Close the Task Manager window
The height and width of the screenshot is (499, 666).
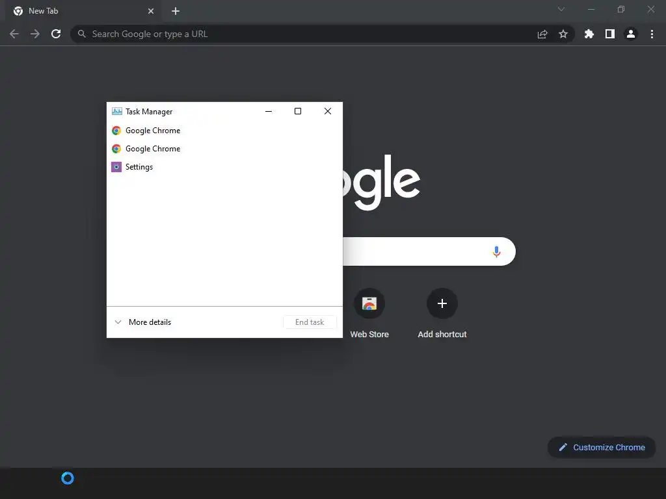click(x=328, y=111)
